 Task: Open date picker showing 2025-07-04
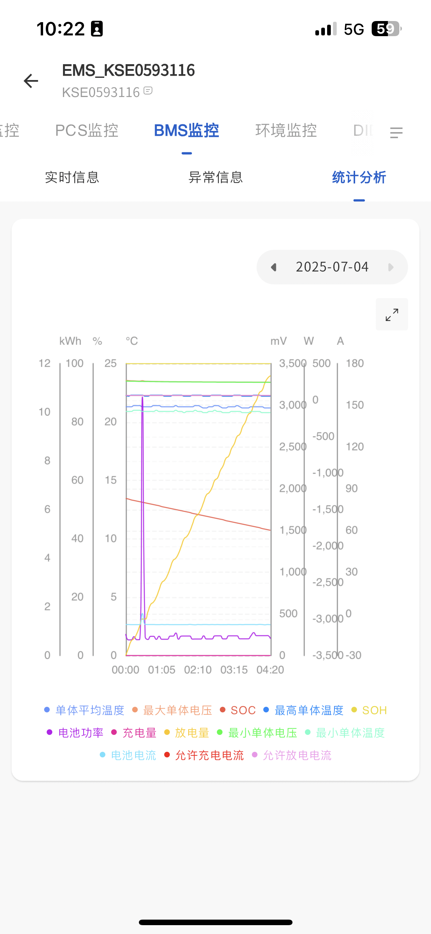[332, 267]
